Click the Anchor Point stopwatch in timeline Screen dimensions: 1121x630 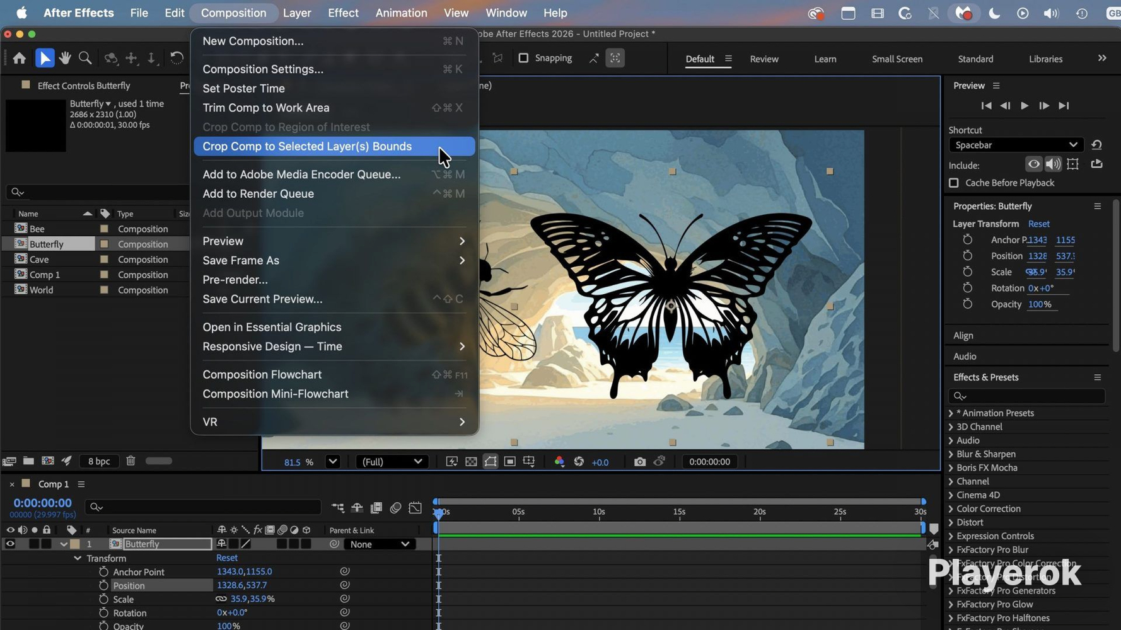[103, 572]
